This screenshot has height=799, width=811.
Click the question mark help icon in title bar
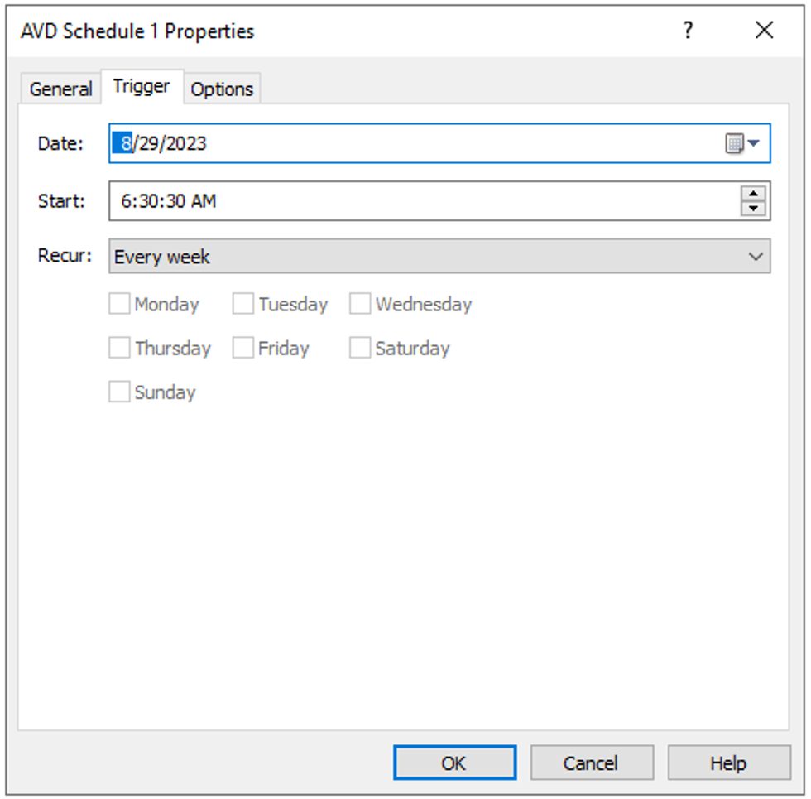[688, 31]
